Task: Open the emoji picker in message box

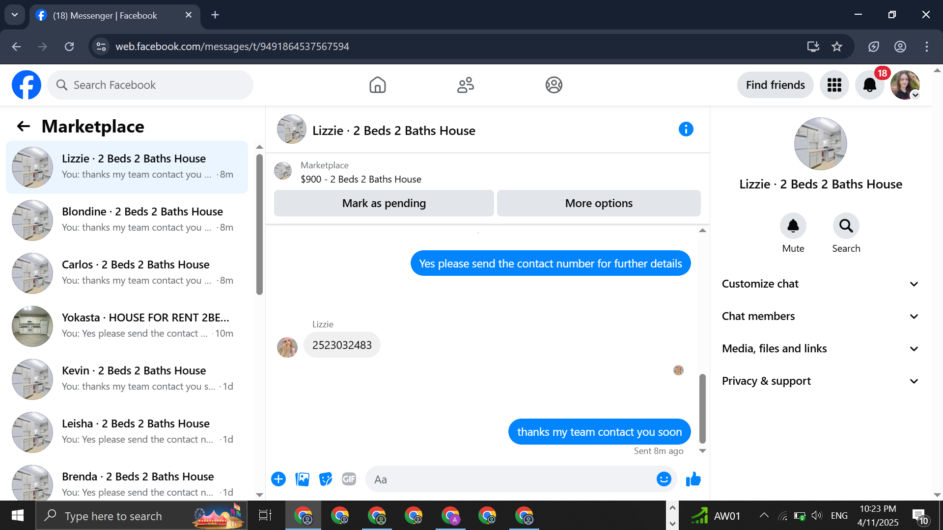Action: coord(664,479)
